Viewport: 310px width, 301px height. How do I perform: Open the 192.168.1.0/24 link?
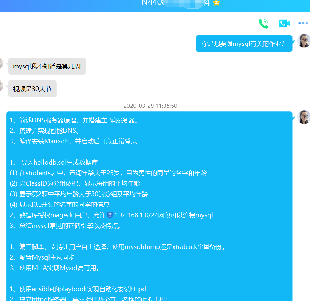coord(136,215)
